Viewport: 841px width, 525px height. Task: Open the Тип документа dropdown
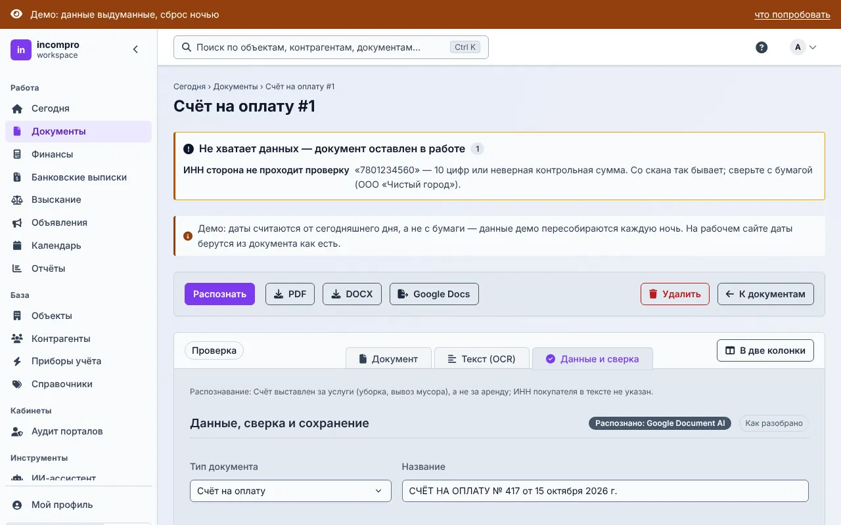pos(290,491)
